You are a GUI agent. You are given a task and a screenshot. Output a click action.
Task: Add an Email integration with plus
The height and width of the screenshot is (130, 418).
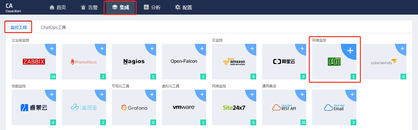pos(352,95)
